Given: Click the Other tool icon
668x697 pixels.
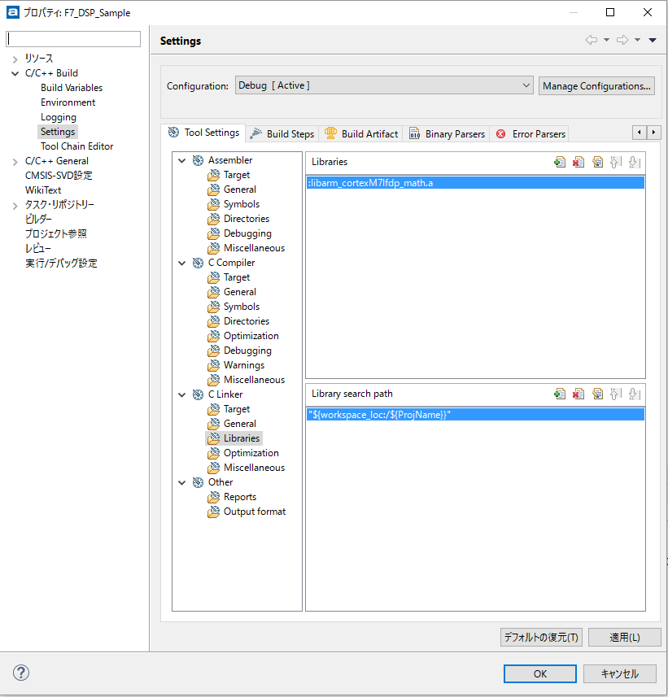Looking at the screenshot, I should [198, 483].
